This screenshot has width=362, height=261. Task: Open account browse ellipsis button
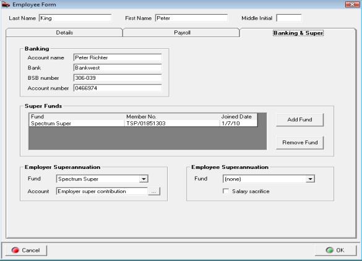[x=154, y=191]
